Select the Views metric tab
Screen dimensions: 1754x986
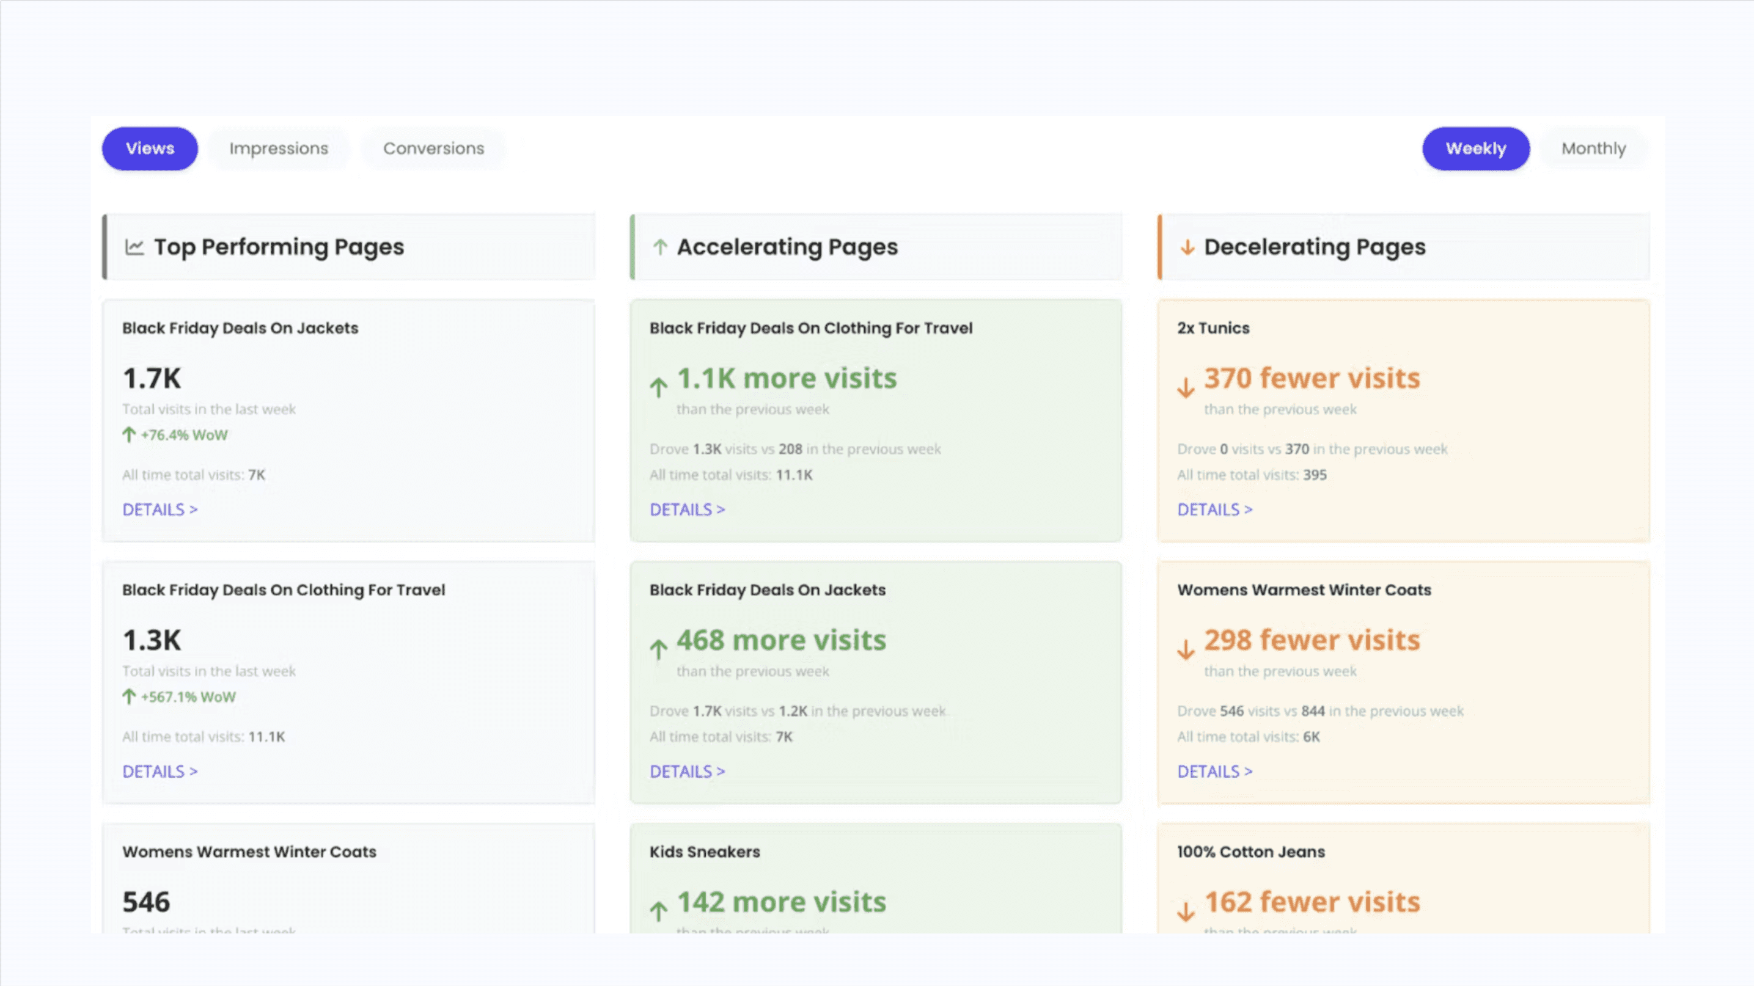[150, 148]
